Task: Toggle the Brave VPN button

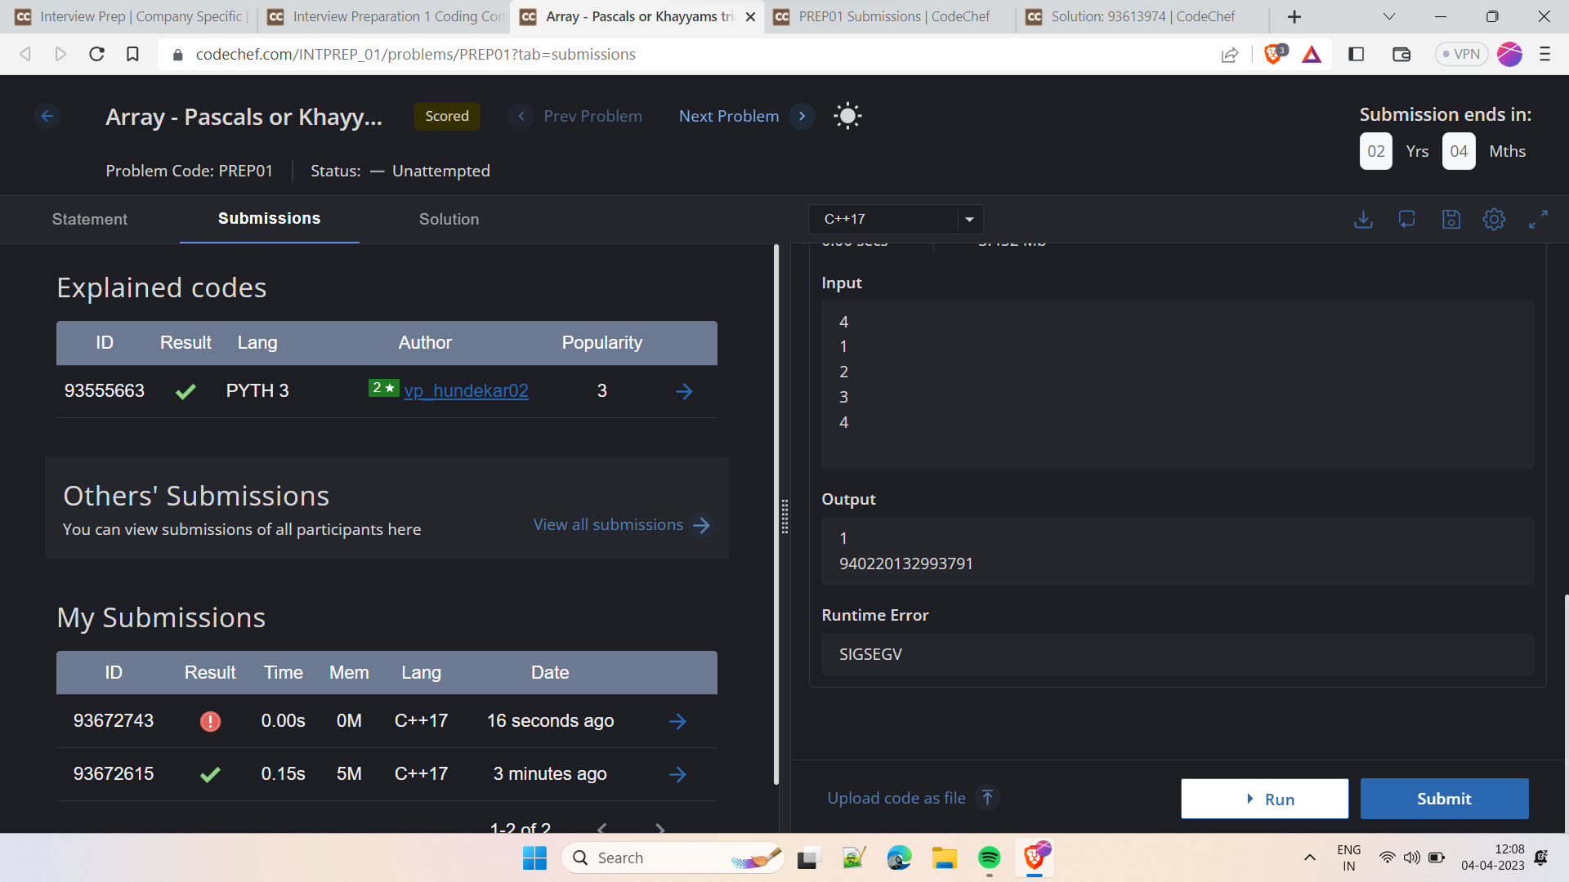Action: point(1461,54)
